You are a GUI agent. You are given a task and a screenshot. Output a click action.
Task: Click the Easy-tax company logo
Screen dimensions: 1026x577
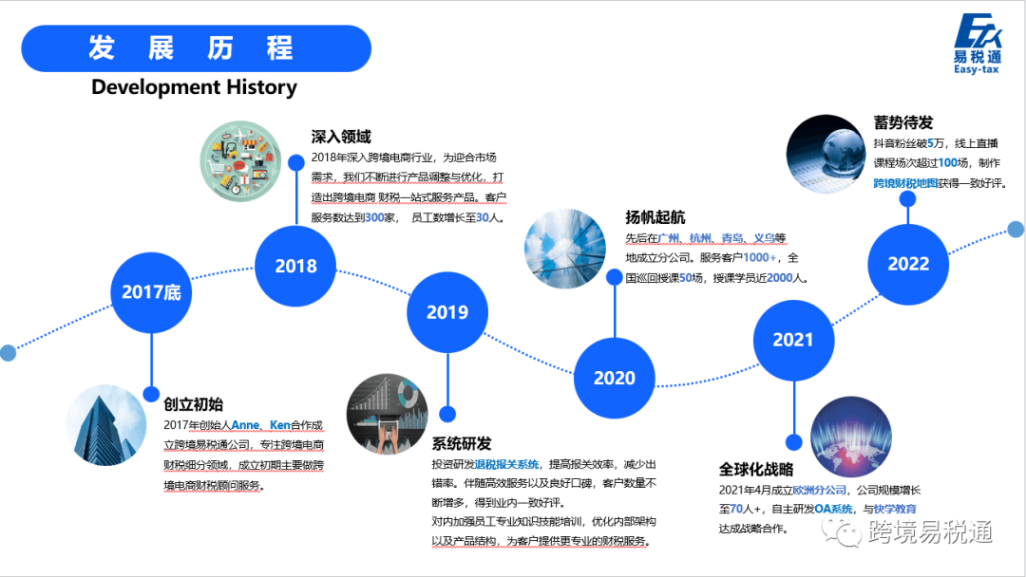click(980, 43)
